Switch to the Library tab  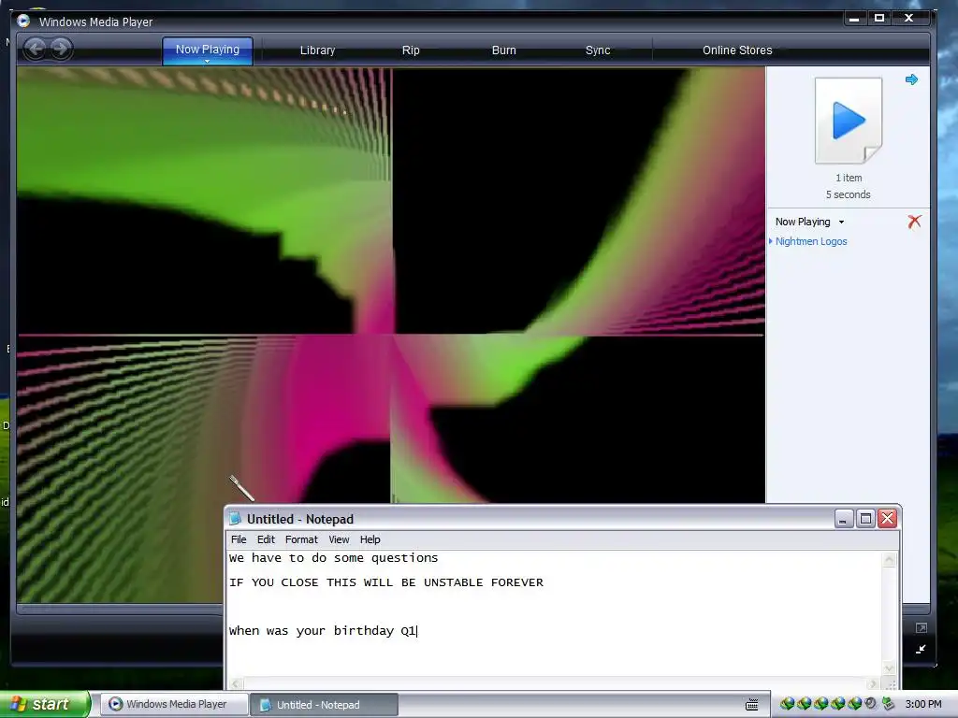pyautogui.click(x=318, y=50)
